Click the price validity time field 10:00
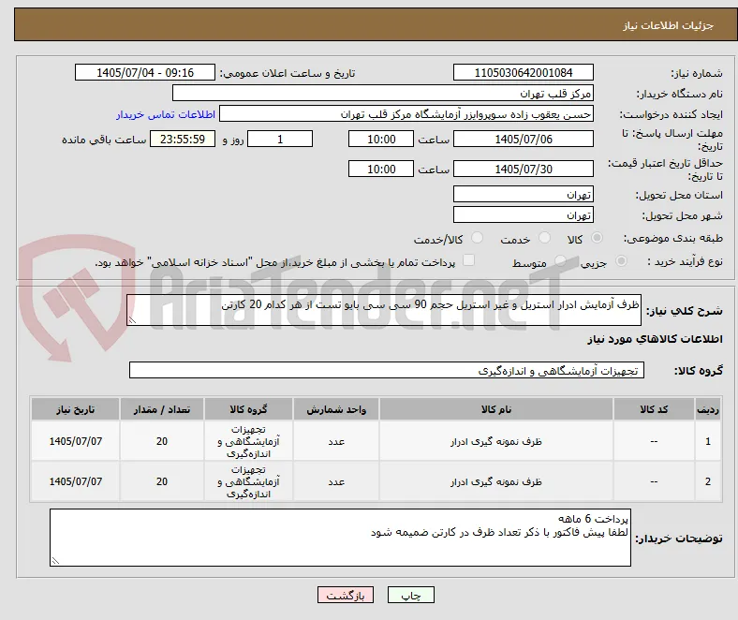This screenshot has height=620, width=738. (x=381, y=169)
